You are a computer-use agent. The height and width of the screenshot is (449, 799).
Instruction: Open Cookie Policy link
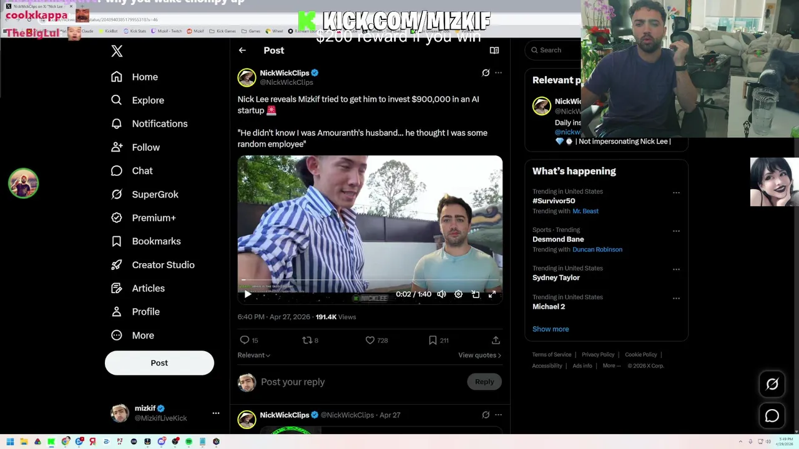(641, 355)
